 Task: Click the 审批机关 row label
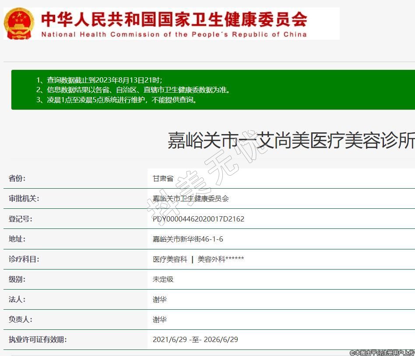24,199
